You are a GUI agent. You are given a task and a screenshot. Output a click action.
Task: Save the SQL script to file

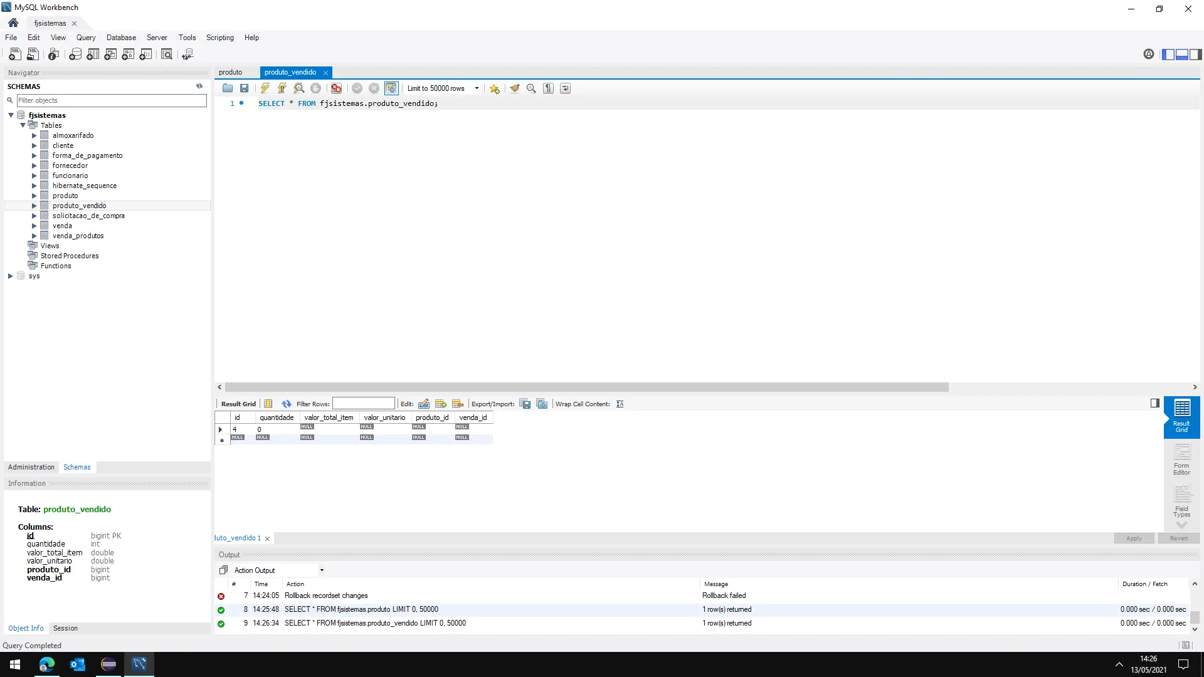pyautogui.click(x=245, y=88)
